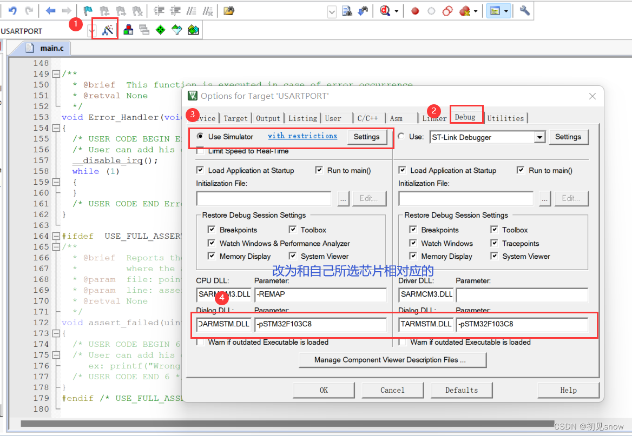
Task: Click the Find document-with-binoculars icon
Action: tap(347, 11)
